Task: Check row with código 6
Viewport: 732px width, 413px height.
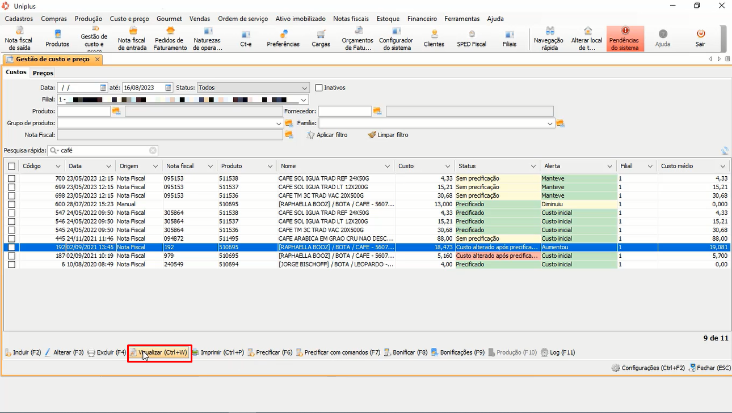Action: coord(11,265)
